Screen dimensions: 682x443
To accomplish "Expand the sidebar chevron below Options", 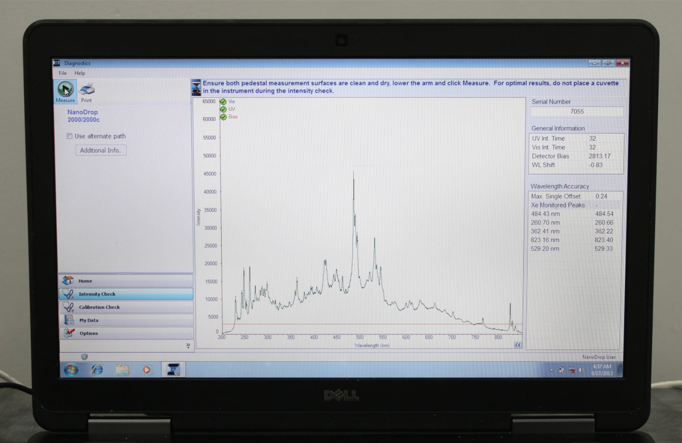I will pyautogui.click(x=188, y=345).
